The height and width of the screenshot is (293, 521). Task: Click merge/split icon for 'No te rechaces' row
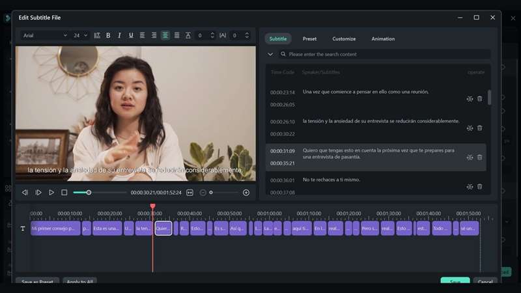coord(470,187)
